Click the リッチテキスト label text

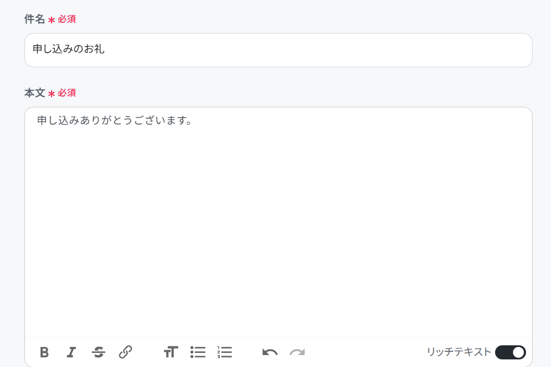[x=459, y=352]
